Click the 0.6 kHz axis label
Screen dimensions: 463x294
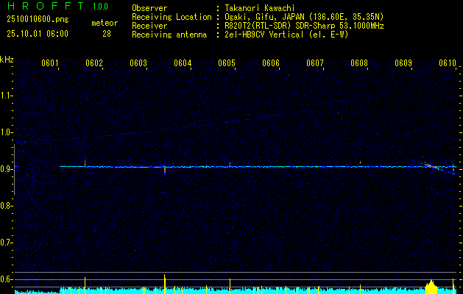pos(6,279)
